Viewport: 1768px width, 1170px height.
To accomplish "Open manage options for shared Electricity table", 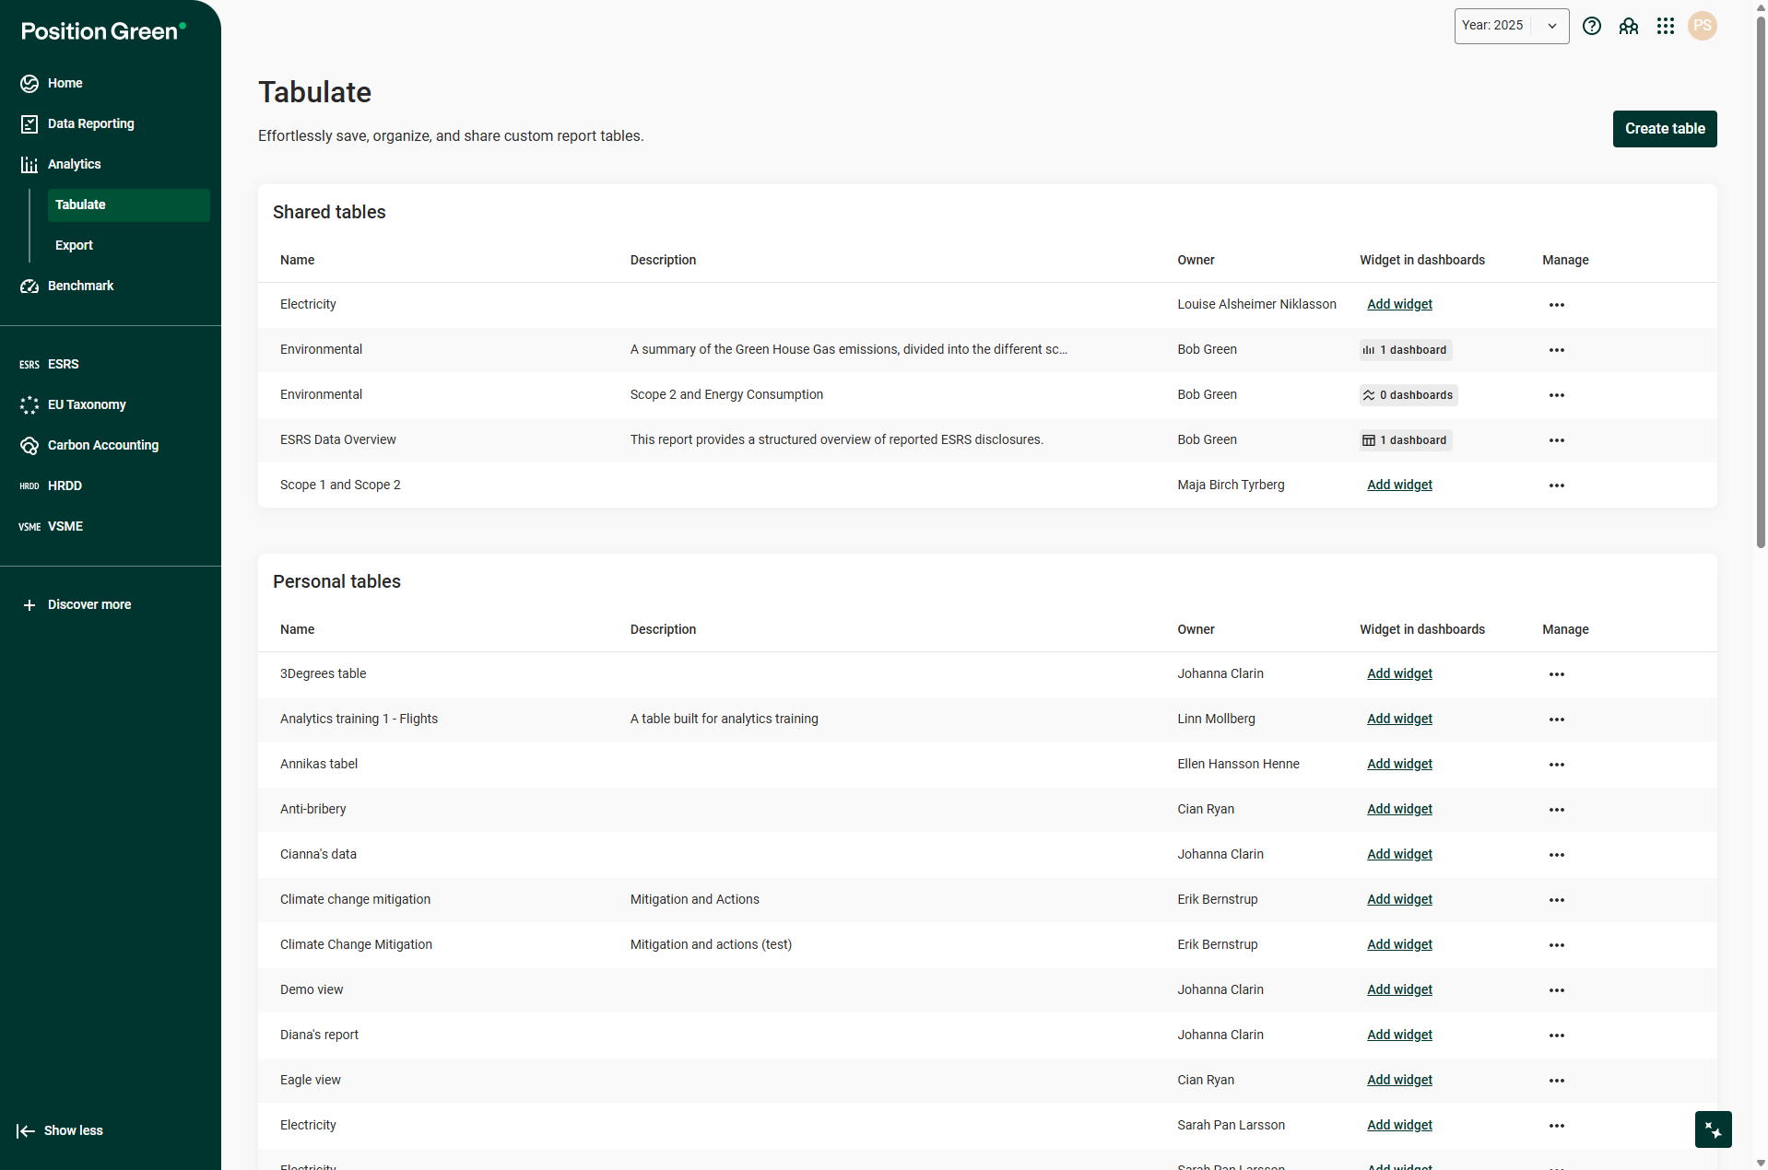I will [1556, 305].
